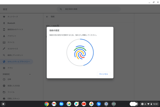Open Google Photos from the shelf
The height and width of the screenshot is (107, 160).
[x=91, y=104]
